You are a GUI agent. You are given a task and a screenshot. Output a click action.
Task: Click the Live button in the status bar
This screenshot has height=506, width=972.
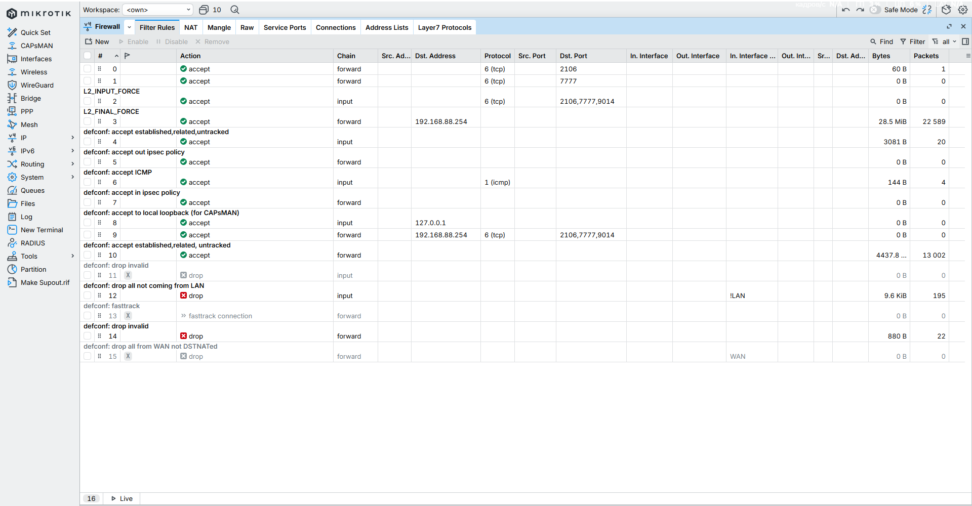(x=122, y=498)
